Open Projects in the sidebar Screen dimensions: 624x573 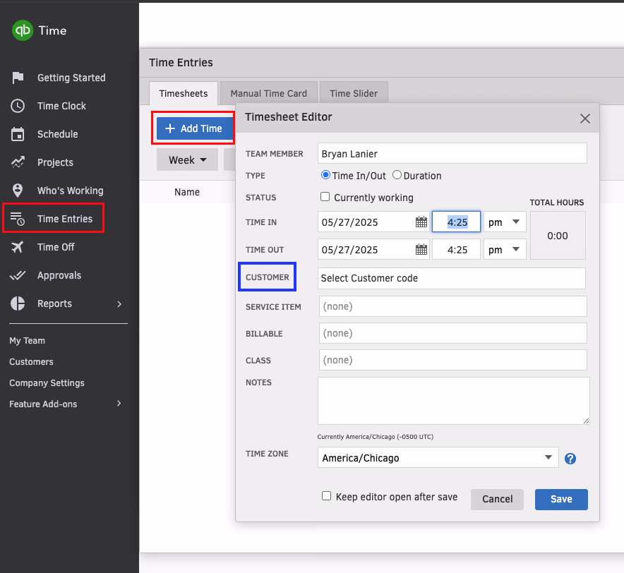55,162
